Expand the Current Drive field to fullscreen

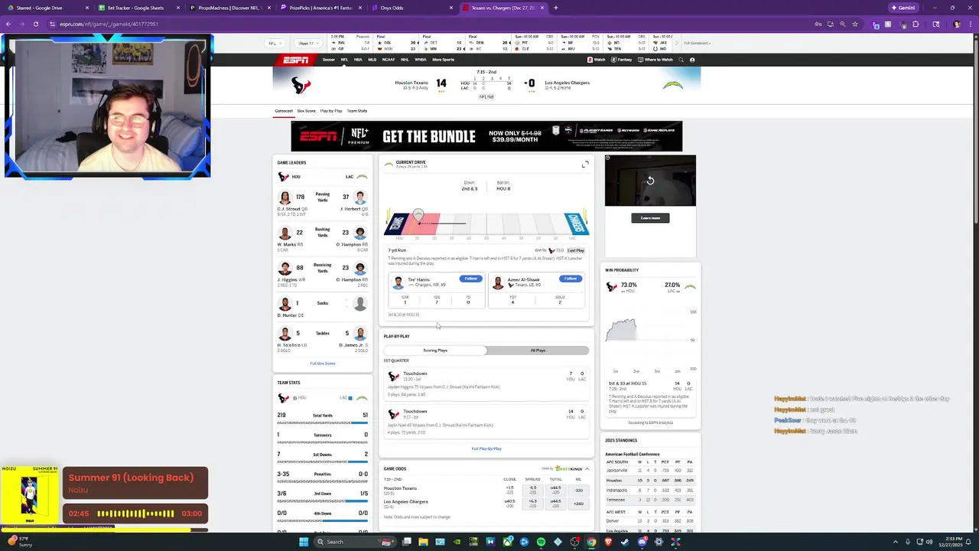[x=585, y=164]
